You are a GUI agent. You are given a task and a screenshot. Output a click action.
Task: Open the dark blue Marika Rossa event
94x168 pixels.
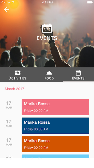coord(55,125)
